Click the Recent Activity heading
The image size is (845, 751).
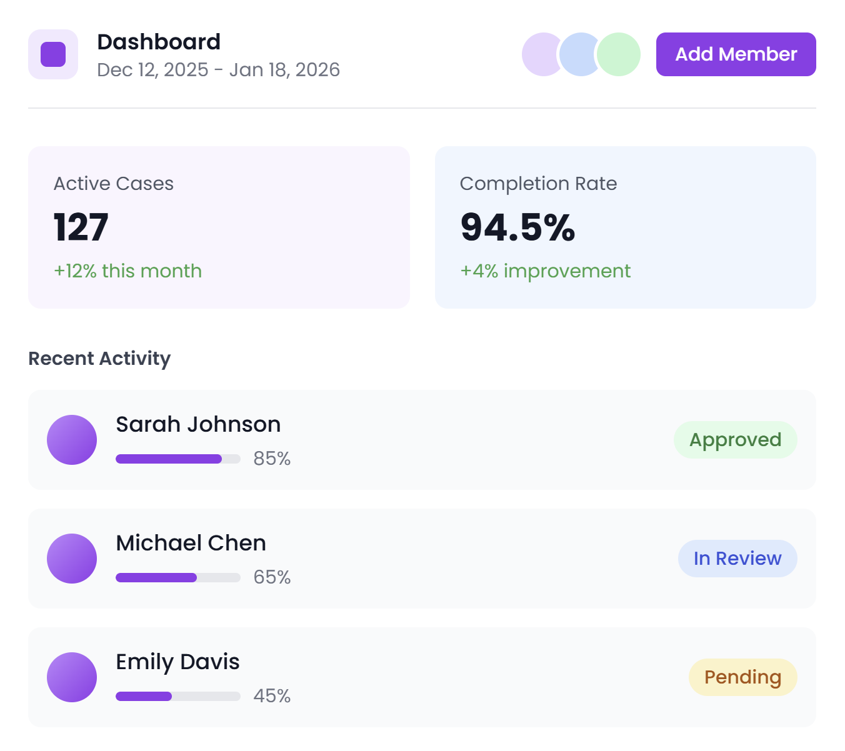99,359
